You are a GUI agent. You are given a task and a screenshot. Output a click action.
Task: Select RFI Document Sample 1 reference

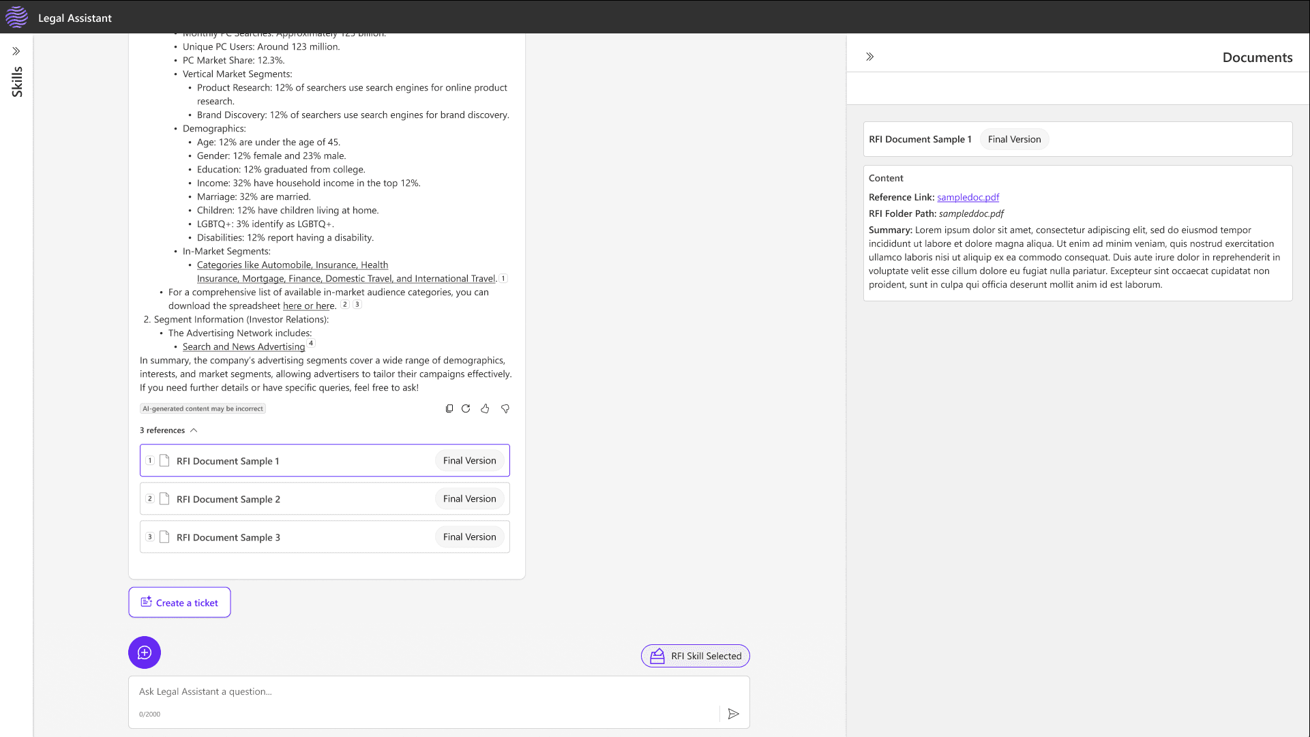[x=325, y=460]
